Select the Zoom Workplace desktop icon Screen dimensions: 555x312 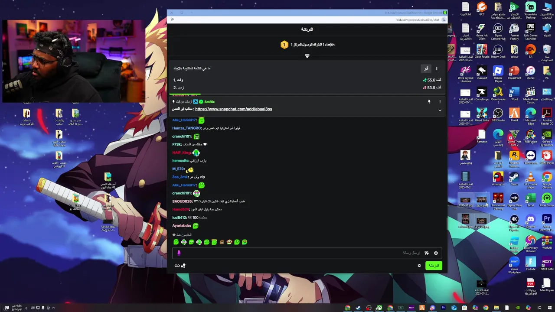(x=514, y=264)
